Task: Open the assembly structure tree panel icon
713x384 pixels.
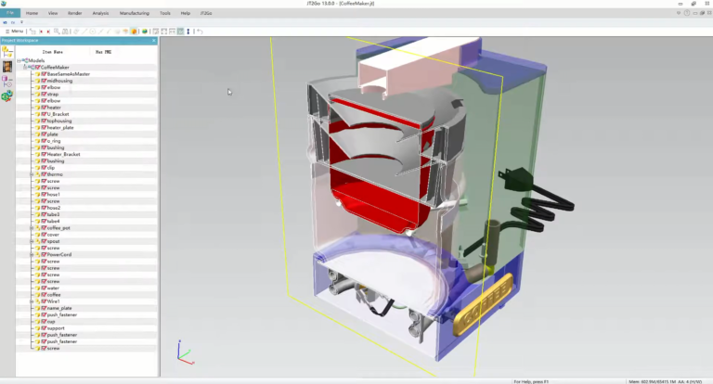Action: click(7, 52)
